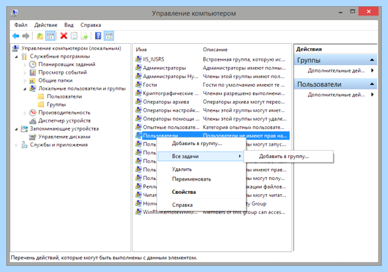Click the red Delete X toolbar icon
388x272 pixels.
coord(64,36)
